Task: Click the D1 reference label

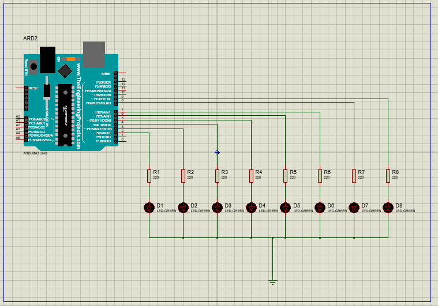Action: click(160, 206)
